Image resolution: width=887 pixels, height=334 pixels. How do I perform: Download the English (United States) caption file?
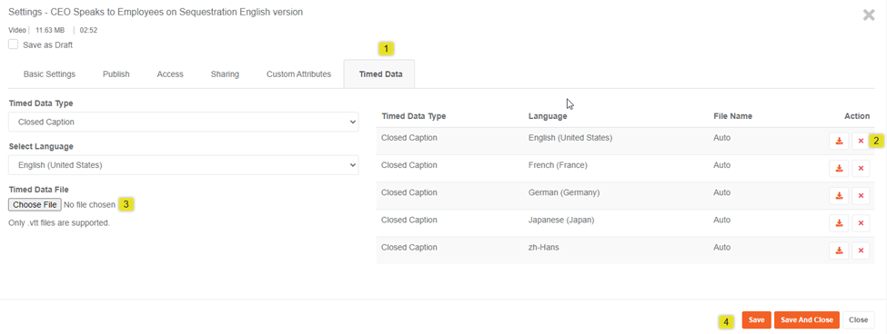click(x=839, y=141)
